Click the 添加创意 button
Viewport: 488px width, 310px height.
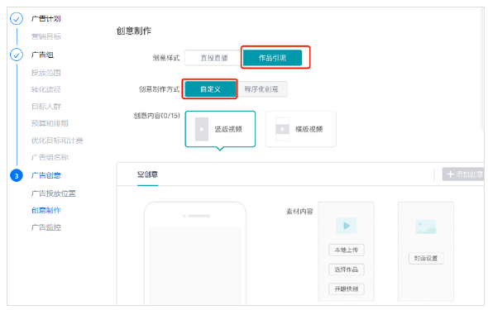pos(464,174)
